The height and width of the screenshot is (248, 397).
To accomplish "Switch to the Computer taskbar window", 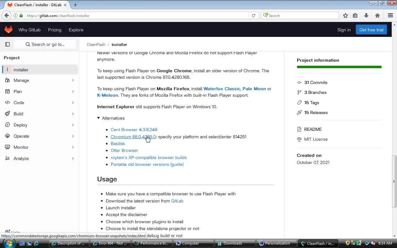I will 193,243.
